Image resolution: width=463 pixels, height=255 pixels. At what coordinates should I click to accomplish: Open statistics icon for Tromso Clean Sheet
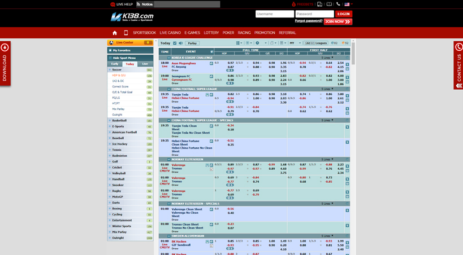click(211, 225)
